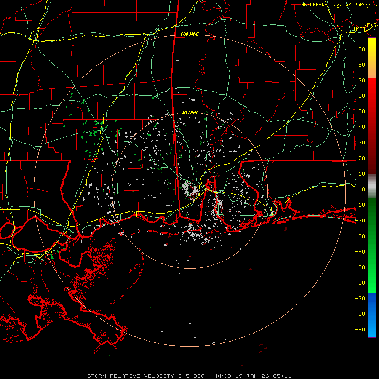This screenshot has width=379, height=379.
Task: Click the "[KT]" units label
Action: pos(360,29)
